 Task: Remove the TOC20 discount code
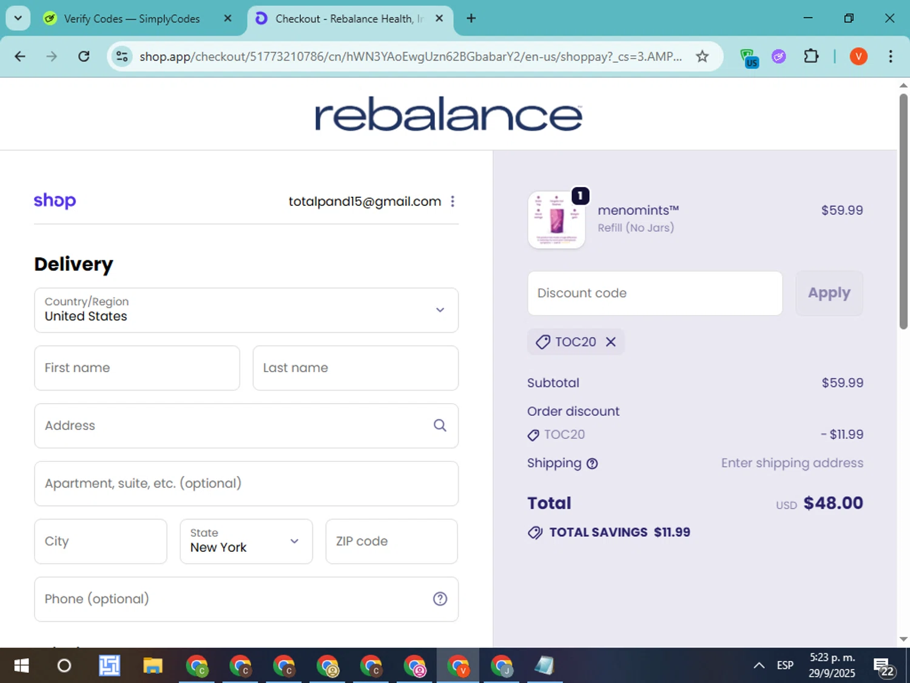pyautogui.click(x=611, y=342)
